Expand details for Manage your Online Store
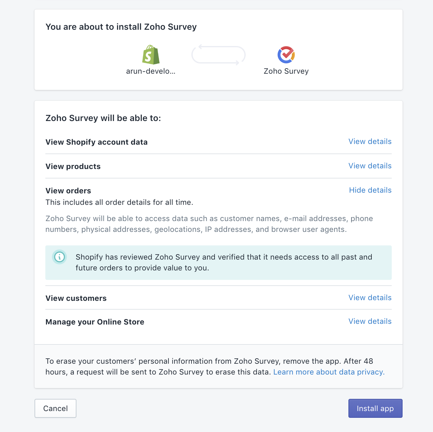433x432 pixels. point(370,321)
